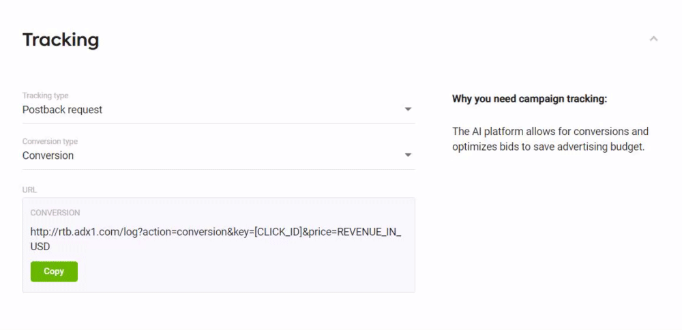This screenshot has width=682, height=330.
Task: Click the URL label above the box
Action: (29, 190)
